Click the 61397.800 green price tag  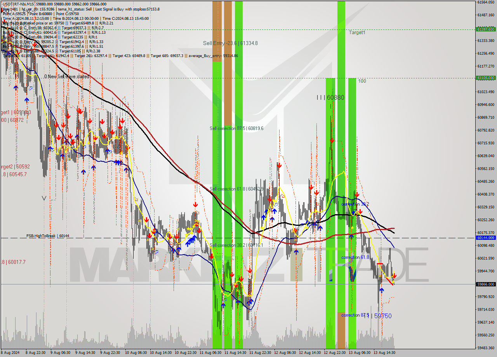point(486,29)
